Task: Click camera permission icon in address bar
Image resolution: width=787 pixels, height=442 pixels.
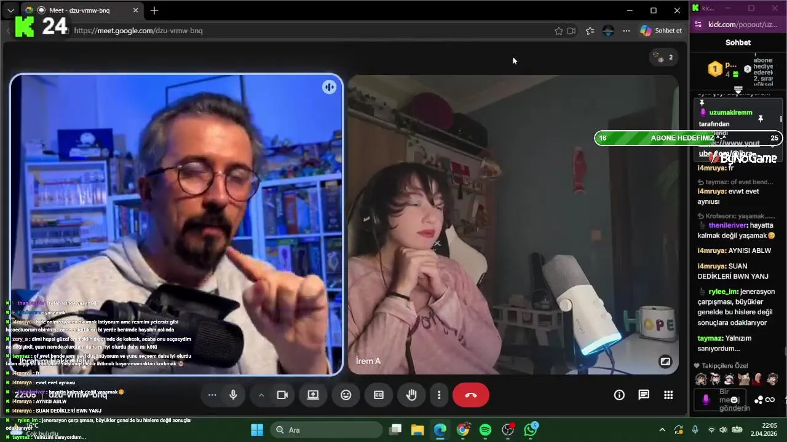Action: pyautogui.click(x=571, y=31)
